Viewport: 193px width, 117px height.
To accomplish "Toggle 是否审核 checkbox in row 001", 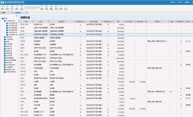I will click(x=181, y=52).
